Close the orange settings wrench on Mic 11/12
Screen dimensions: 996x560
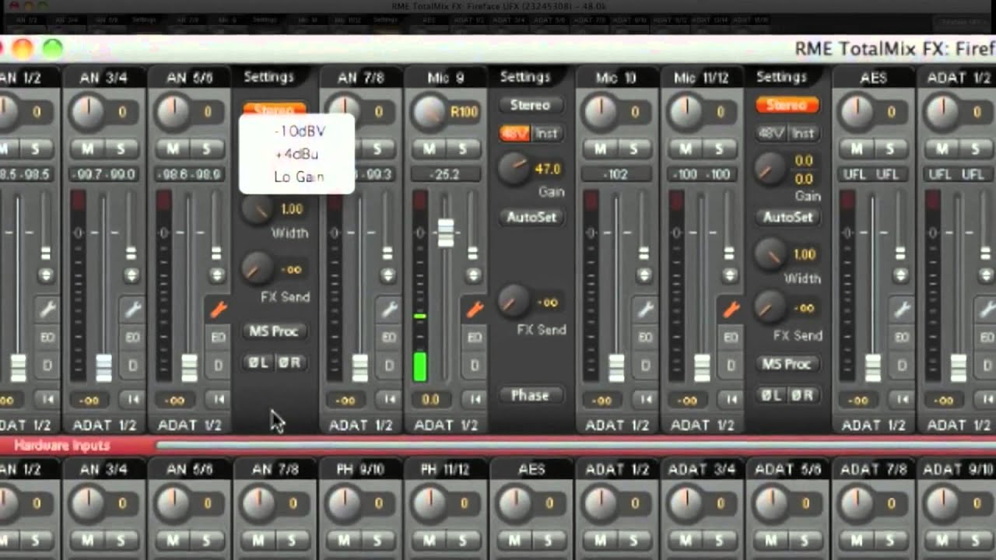[x=731, y=310]
